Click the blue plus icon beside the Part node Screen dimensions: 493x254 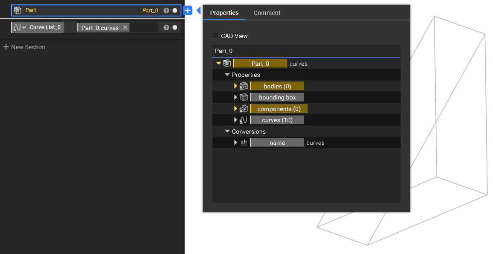tap(188, 10)
